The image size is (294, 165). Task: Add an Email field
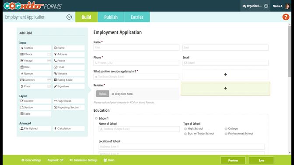point(69,67)
